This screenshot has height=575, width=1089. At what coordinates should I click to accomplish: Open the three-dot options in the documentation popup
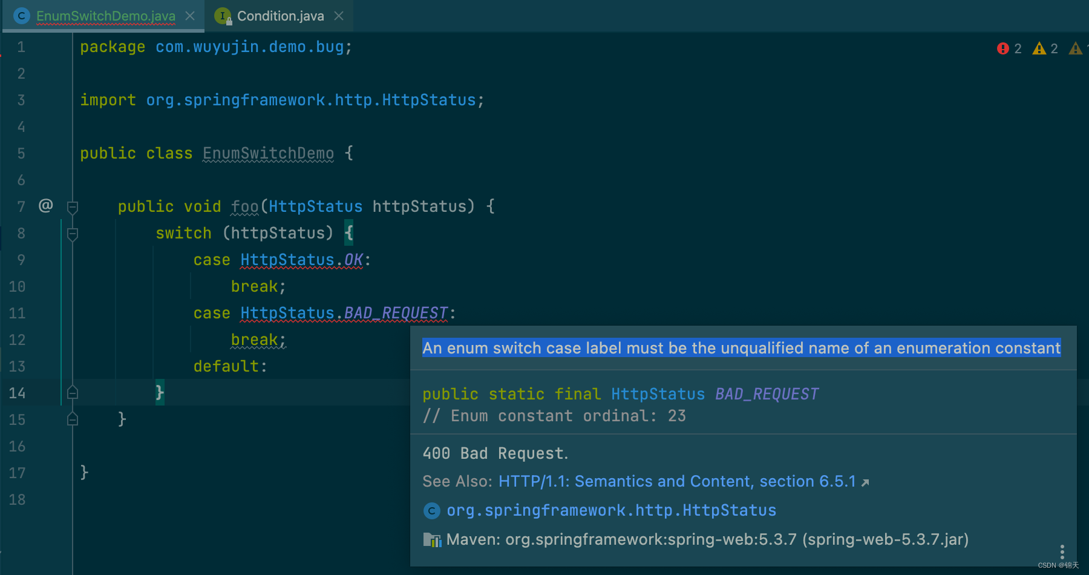click(1062, 552)
